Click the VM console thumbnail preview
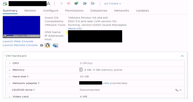This screenshot has height=102, width=193. [x=21, y=27]
